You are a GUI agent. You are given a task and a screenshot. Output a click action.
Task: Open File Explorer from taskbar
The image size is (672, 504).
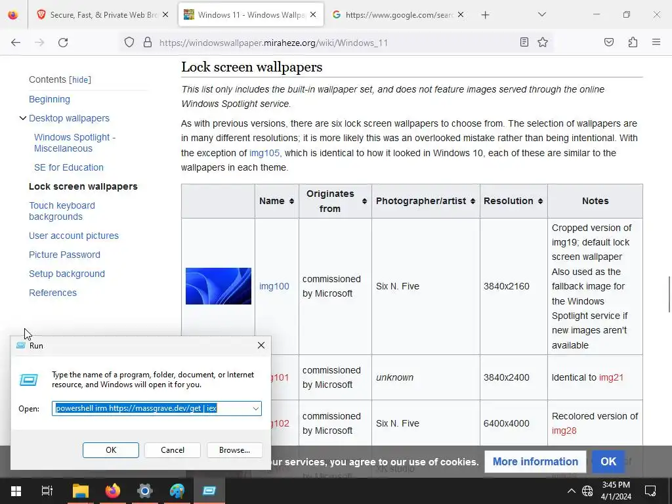click(80, 491)
